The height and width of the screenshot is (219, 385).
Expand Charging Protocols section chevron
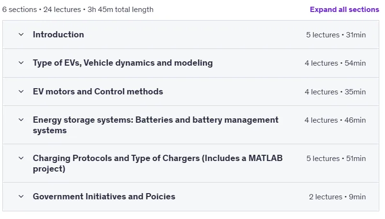pos(21,158)
